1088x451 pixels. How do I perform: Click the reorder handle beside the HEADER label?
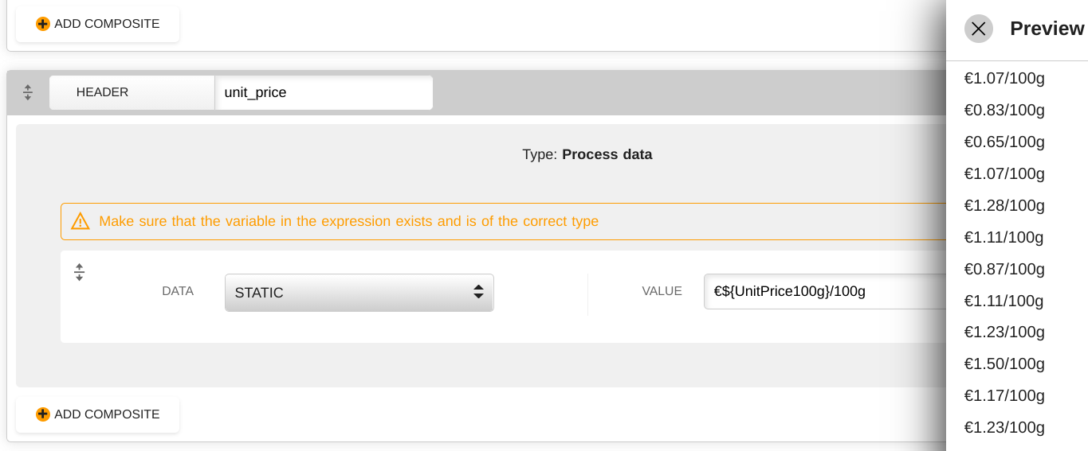28,92
